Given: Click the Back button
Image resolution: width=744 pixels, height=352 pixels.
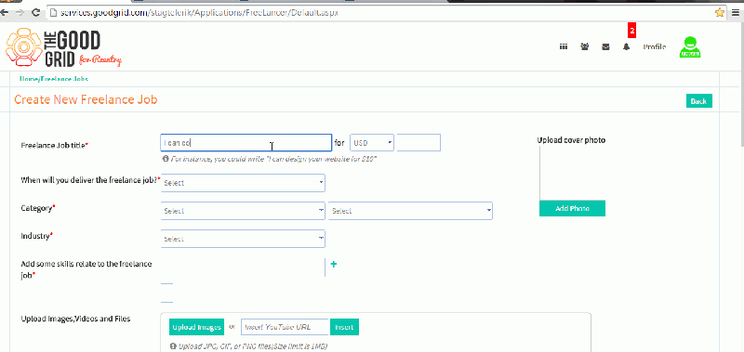Looking at the screenshot, I should coord(699,101).
